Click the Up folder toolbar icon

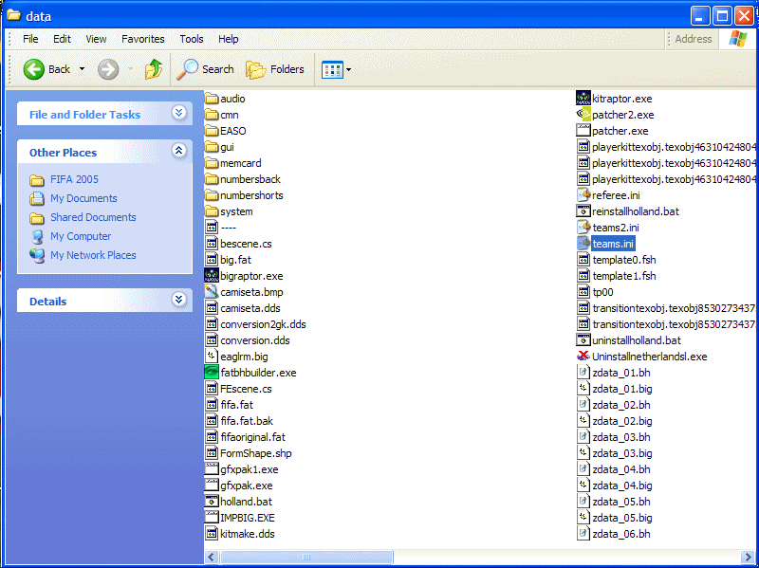153,69
